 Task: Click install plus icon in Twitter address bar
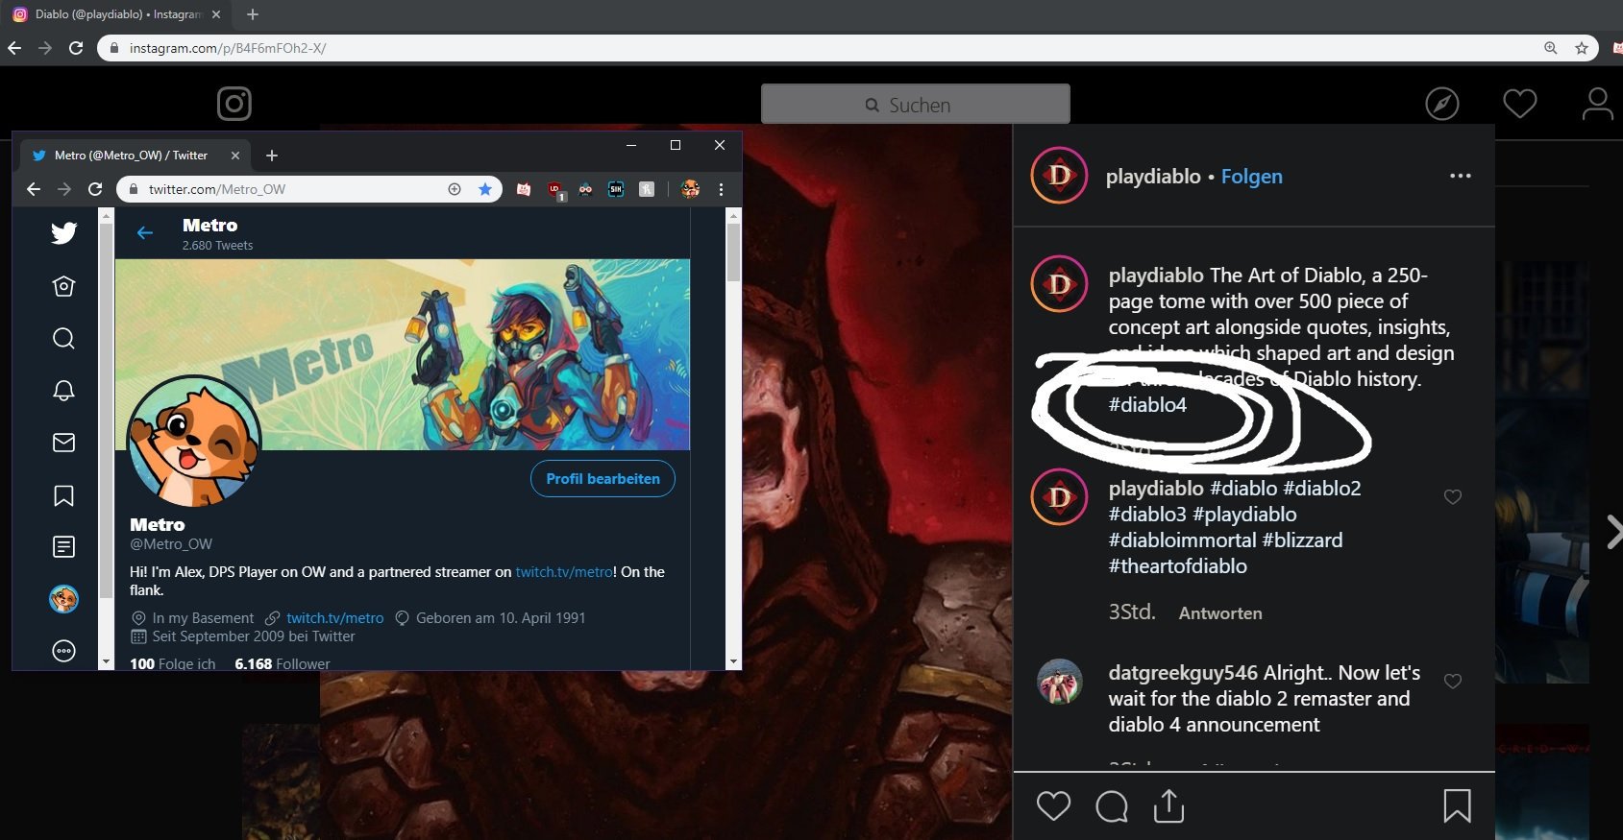455,189
